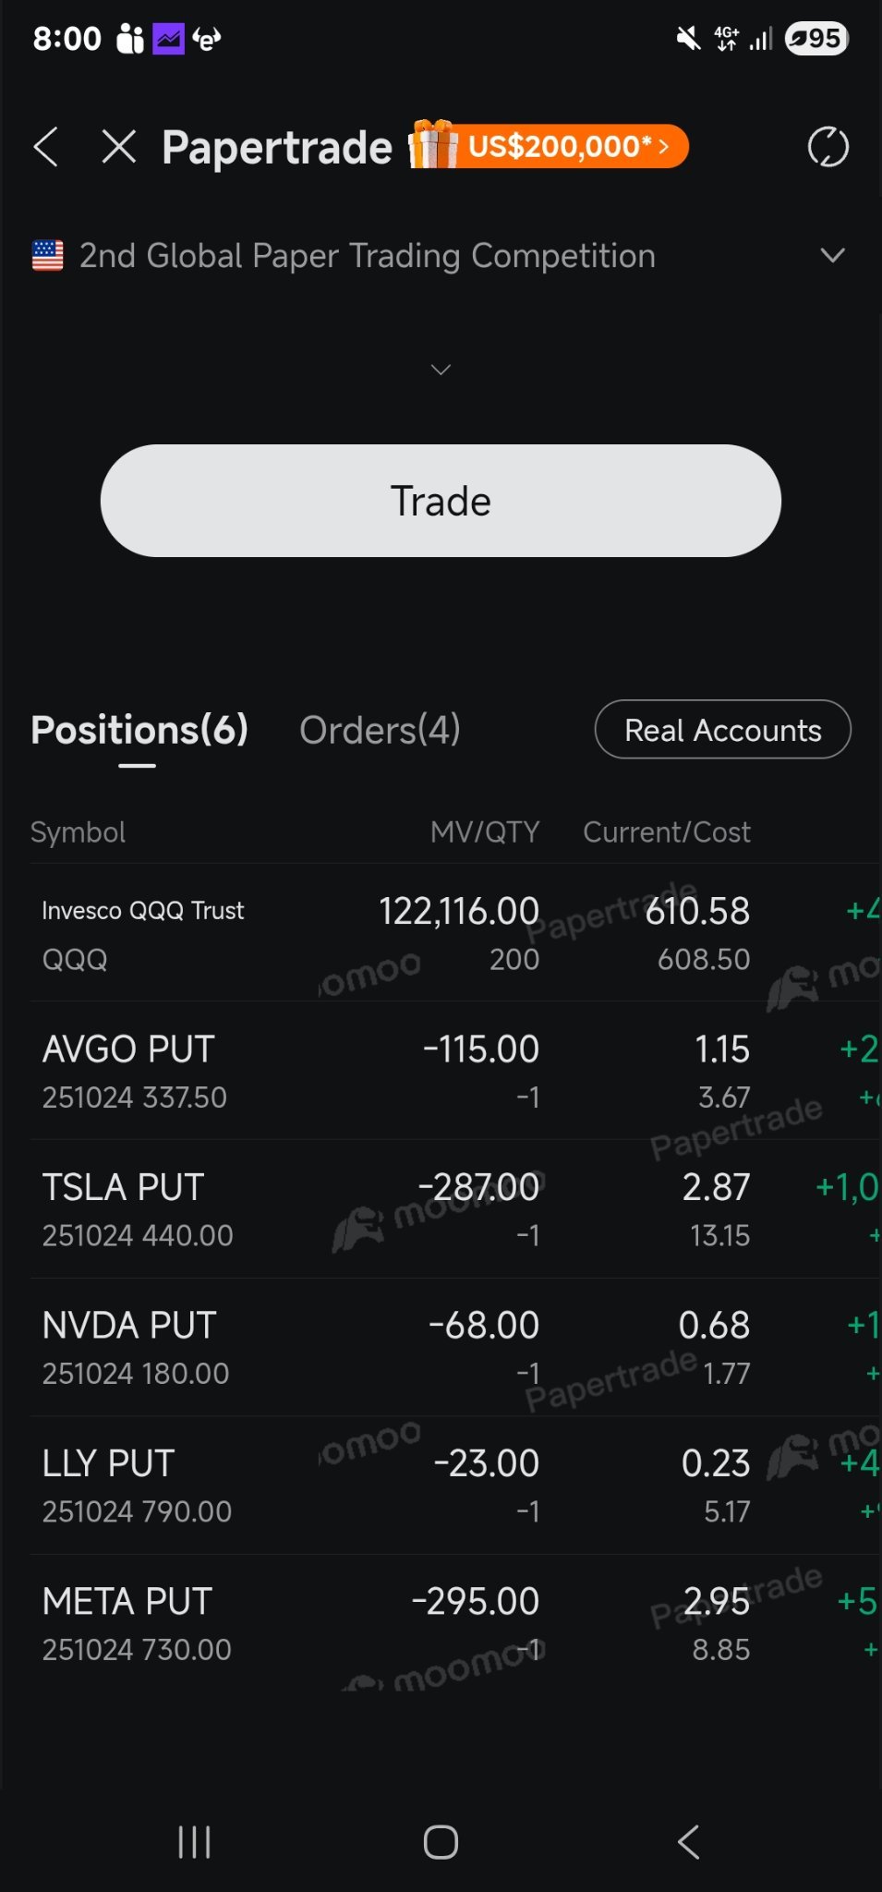Tap the refresh icon in header
This screenshot has height=1892, width=882.
(x=828, y=147)
